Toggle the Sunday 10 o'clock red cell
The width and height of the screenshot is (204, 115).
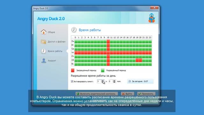point(108,64)
